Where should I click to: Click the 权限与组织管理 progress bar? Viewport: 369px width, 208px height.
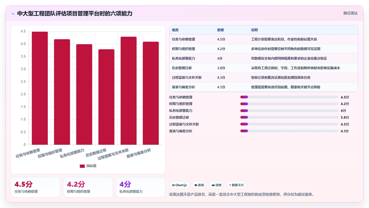289,104
